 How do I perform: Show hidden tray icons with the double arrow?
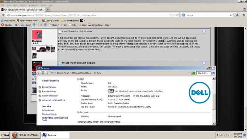click(x=217, y=135)
